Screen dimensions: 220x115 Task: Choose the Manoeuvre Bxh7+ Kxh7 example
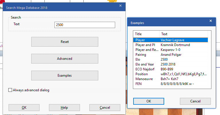pyautogui.click(x=170, y=79)
